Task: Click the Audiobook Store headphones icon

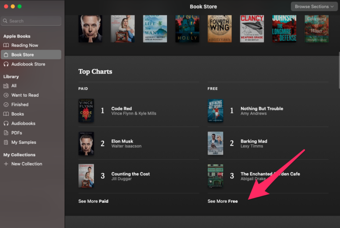Action: click(x=6, y=64)
